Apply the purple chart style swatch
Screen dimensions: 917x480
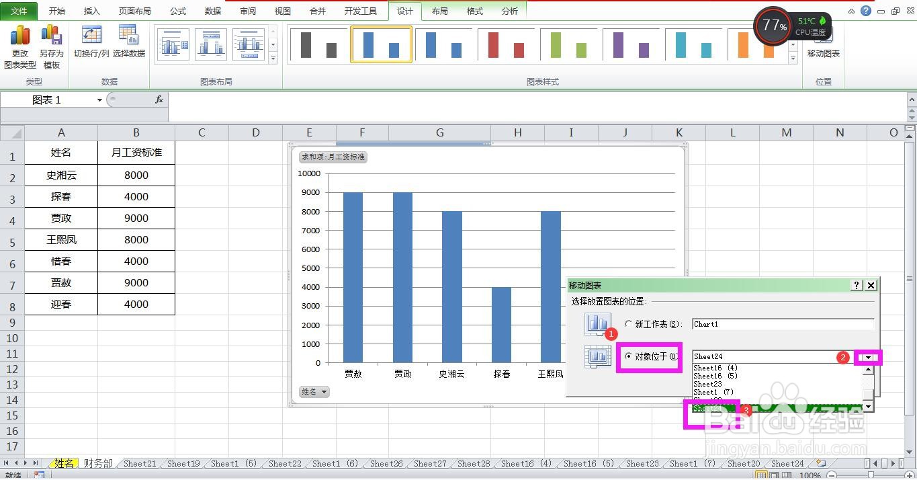(x=631, y=45)
